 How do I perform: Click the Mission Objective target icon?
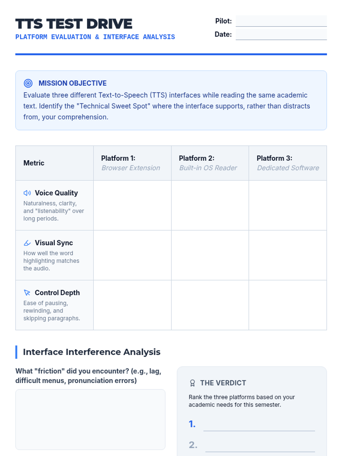(x=28, y=83)
